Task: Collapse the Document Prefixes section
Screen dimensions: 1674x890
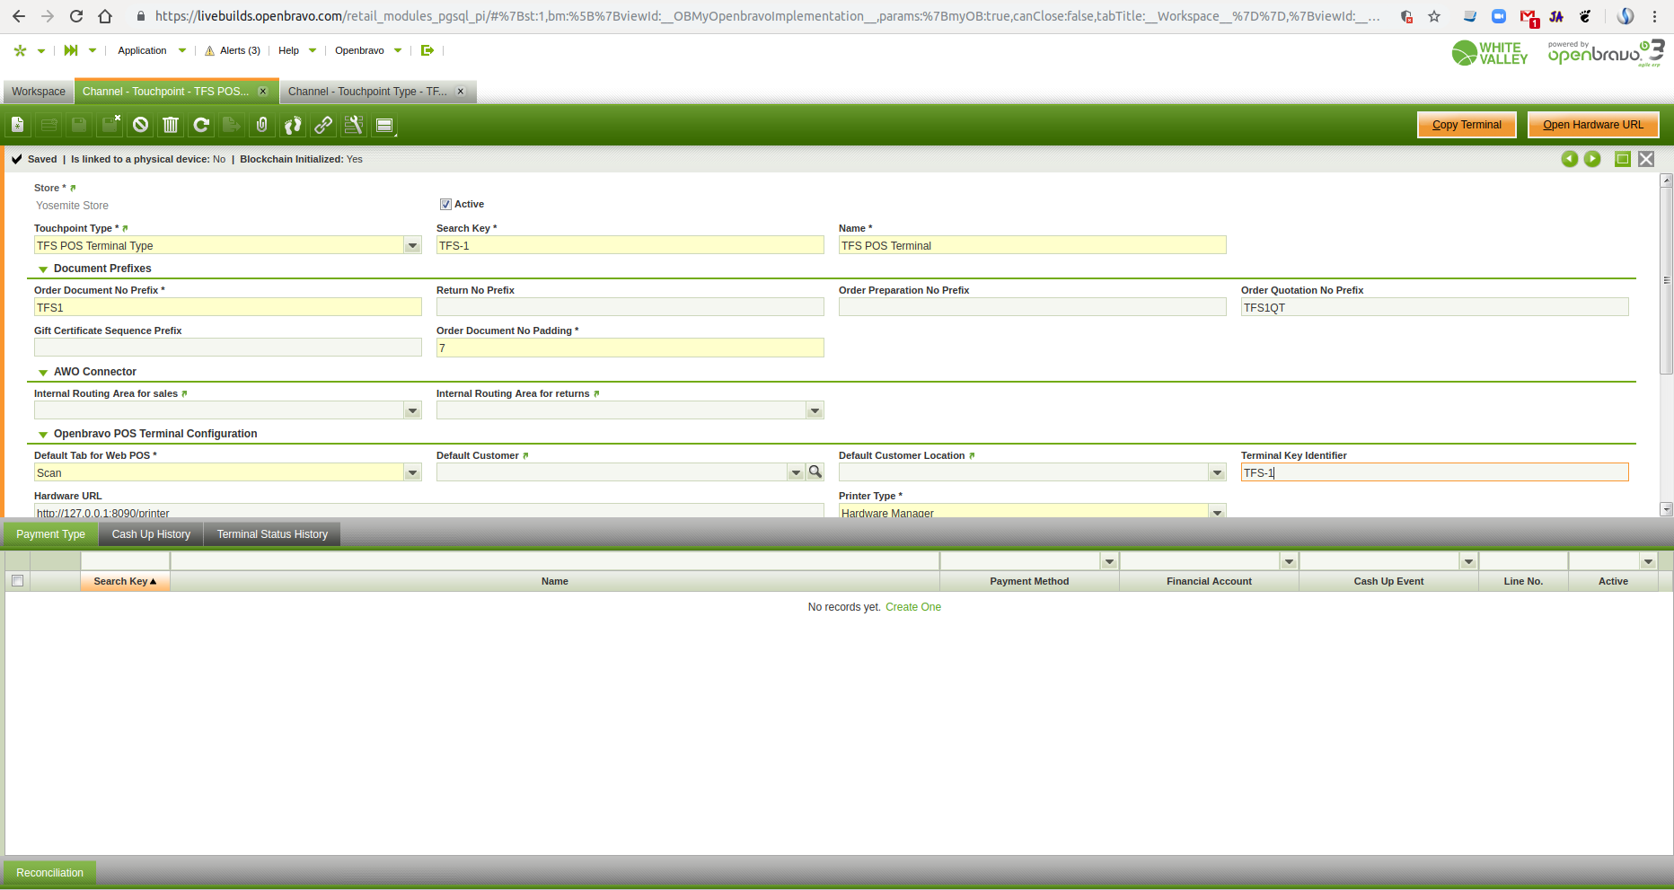Action: [43, 269]
